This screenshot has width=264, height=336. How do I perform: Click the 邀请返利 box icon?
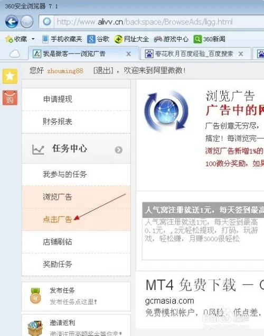tap(35, 328)
